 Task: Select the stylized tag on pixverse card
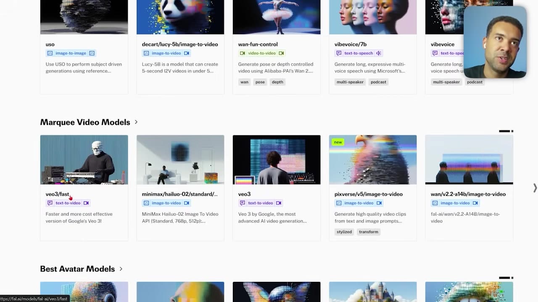[344, 232]
